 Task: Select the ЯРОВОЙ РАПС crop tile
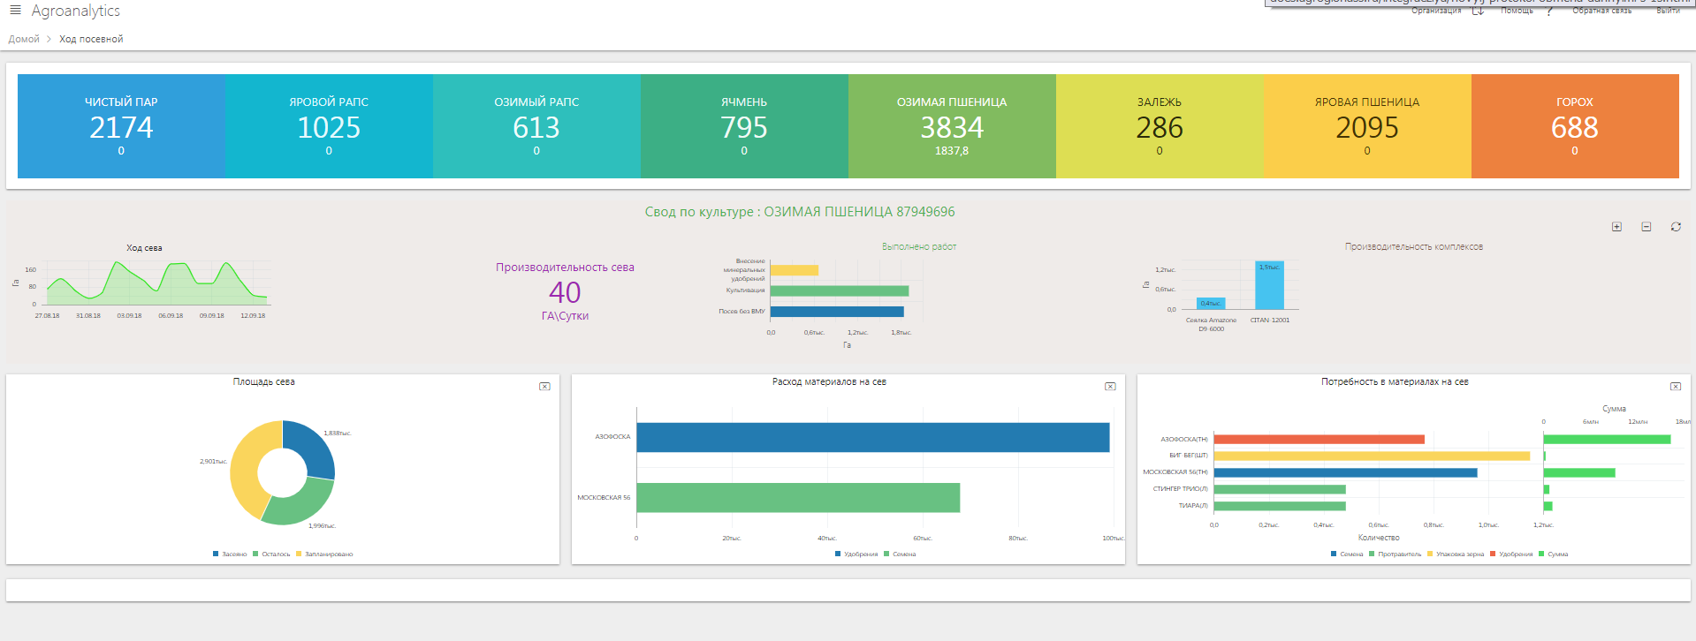click(329, 126)
